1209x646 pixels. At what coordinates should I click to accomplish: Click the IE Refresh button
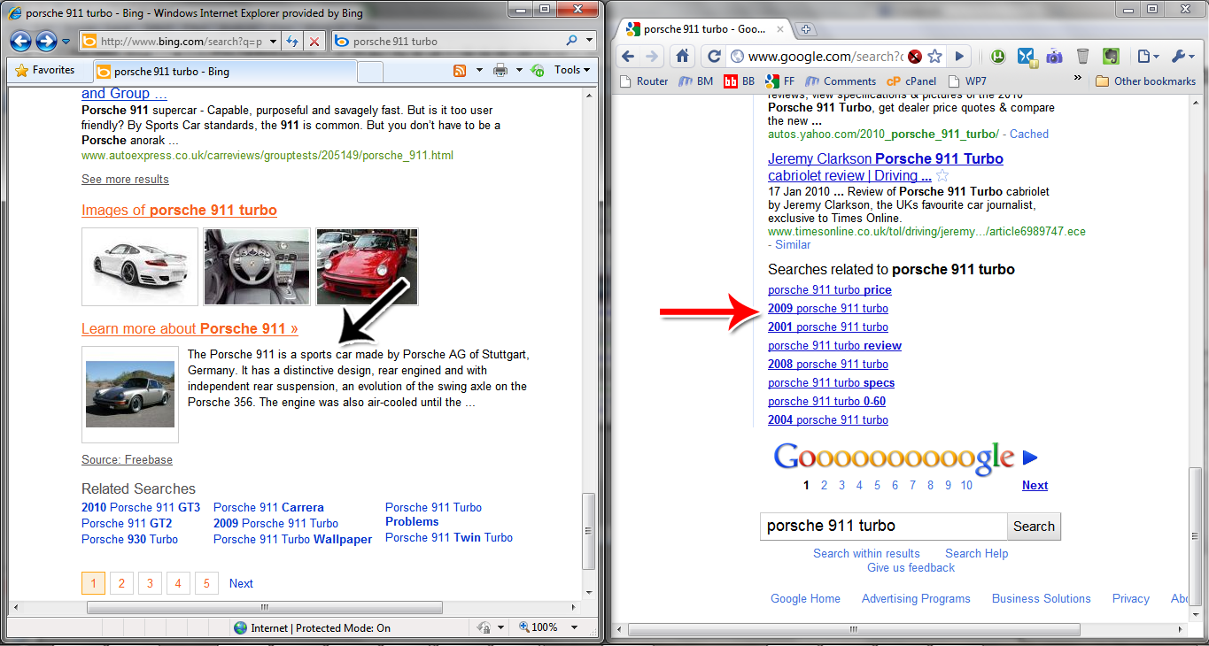[x=292, y=42]
